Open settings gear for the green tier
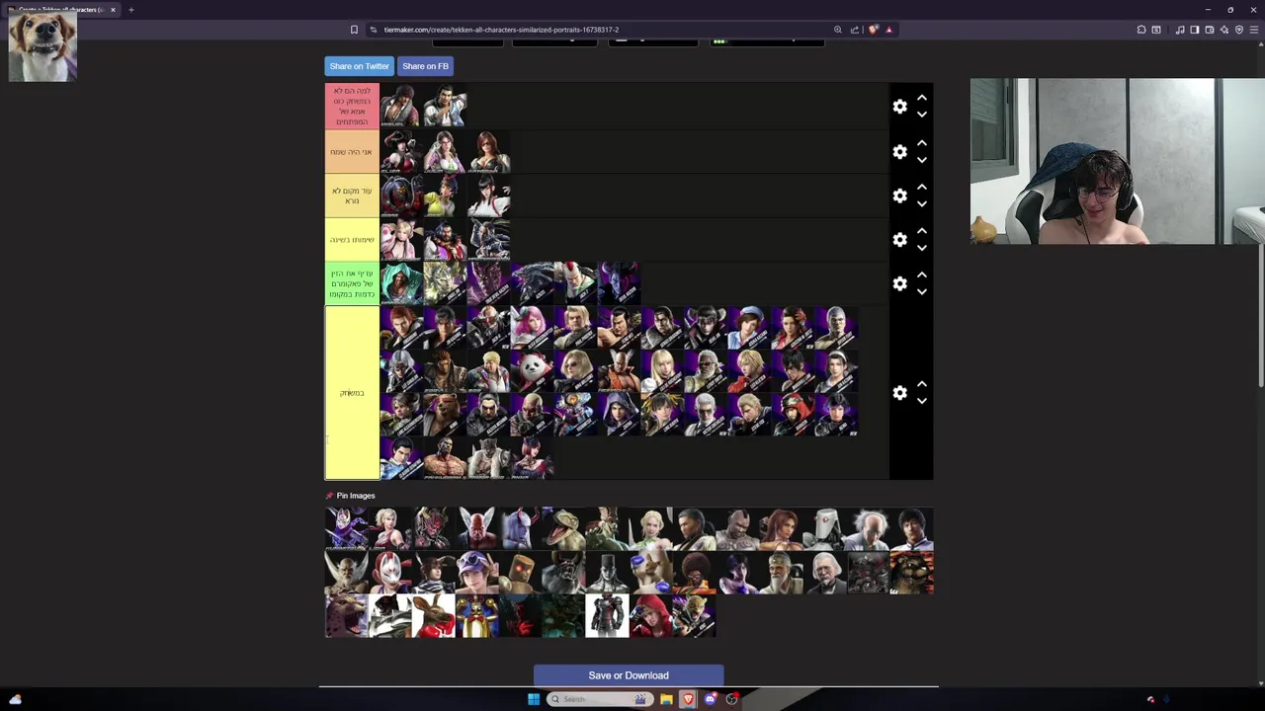1265x711 pixels. click(899, 283)
